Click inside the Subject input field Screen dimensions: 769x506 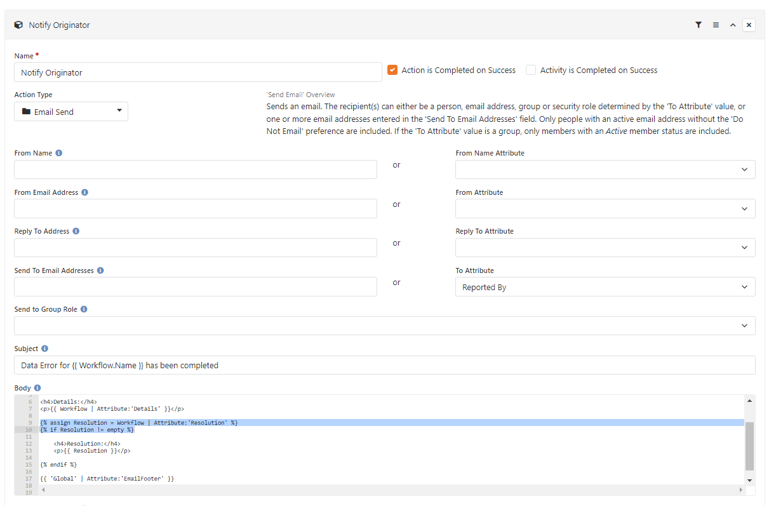click(254, 364)
